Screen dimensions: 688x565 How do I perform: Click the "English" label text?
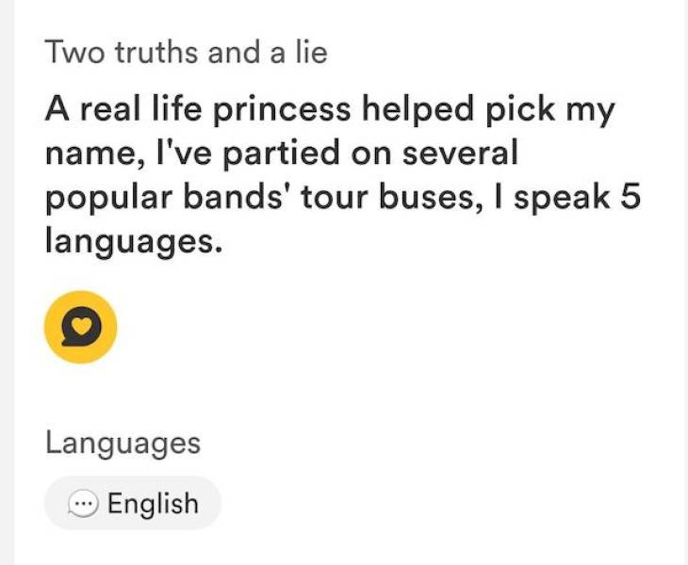[153, 504]
